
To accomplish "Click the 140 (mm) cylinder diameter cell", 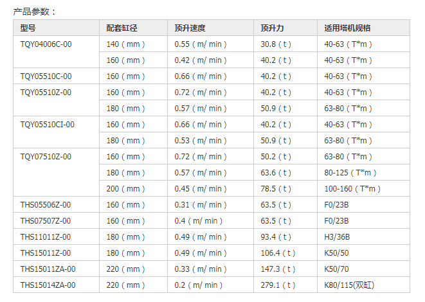I will 126,44.
